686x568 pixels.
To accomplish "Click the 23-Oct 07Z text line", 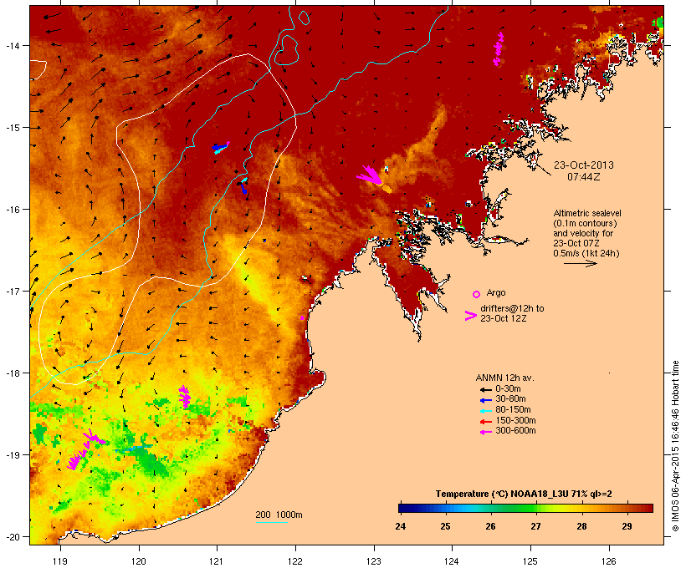I will [576, 243].
